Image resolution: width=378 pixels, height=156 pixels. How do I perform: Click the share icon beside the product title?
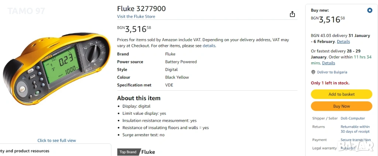(292, 14)
